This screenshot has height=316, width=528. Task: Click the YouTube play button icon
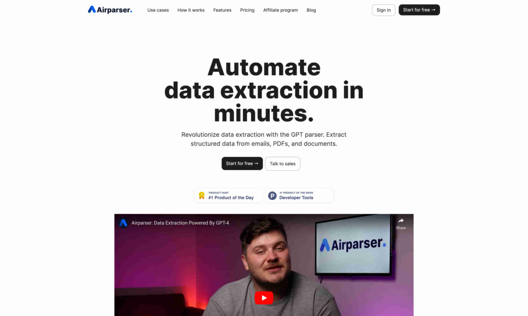(x=264, y=298)
